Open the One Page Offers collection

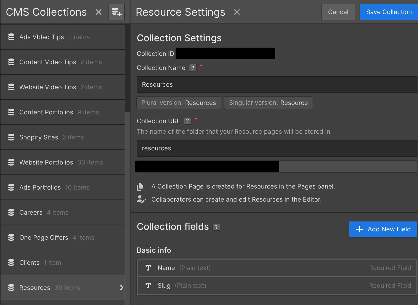(x=63, y=238)
